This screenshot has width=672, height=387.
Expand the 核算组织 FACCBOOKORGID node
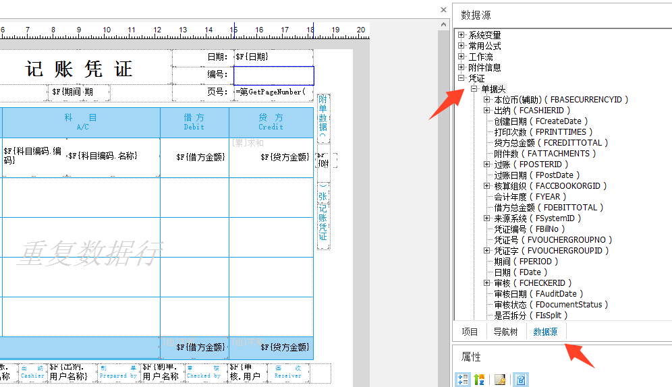pyautogui.click(x=487, y=186)
